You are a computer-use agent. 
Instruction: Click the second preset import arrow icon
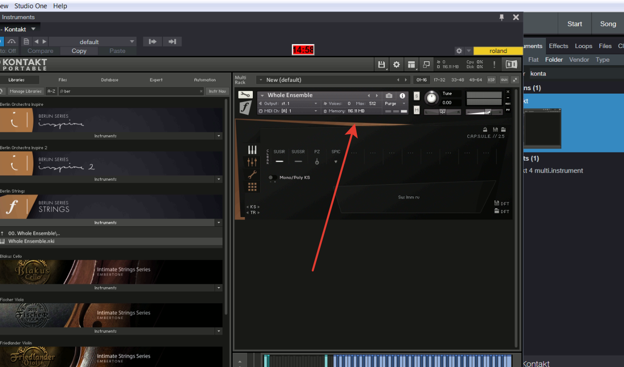coord(172,42)
